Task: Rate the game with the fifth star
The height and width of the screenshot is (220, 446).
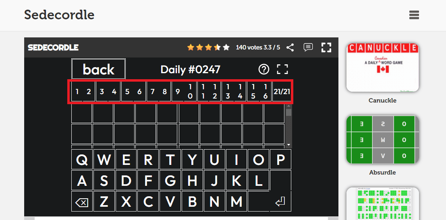Action: [x=226, y=47]
